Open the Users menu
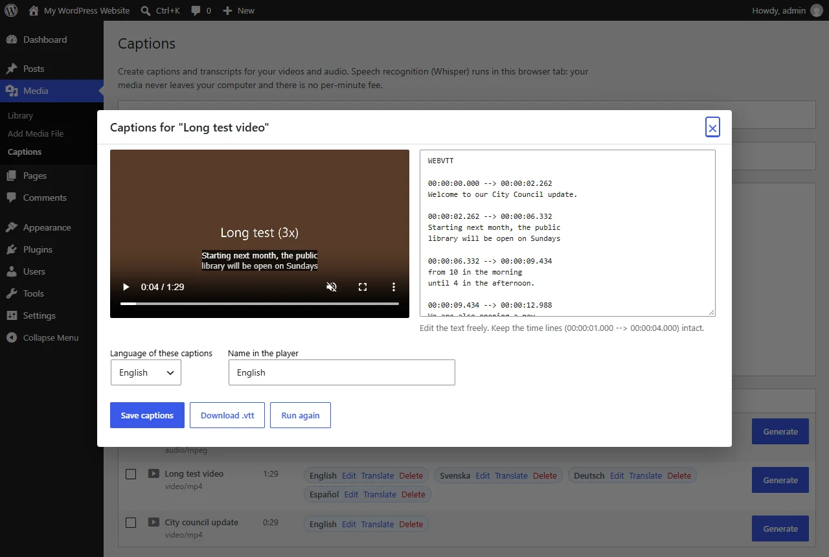Viewport: 829px width, 557px height. (52, 271)
